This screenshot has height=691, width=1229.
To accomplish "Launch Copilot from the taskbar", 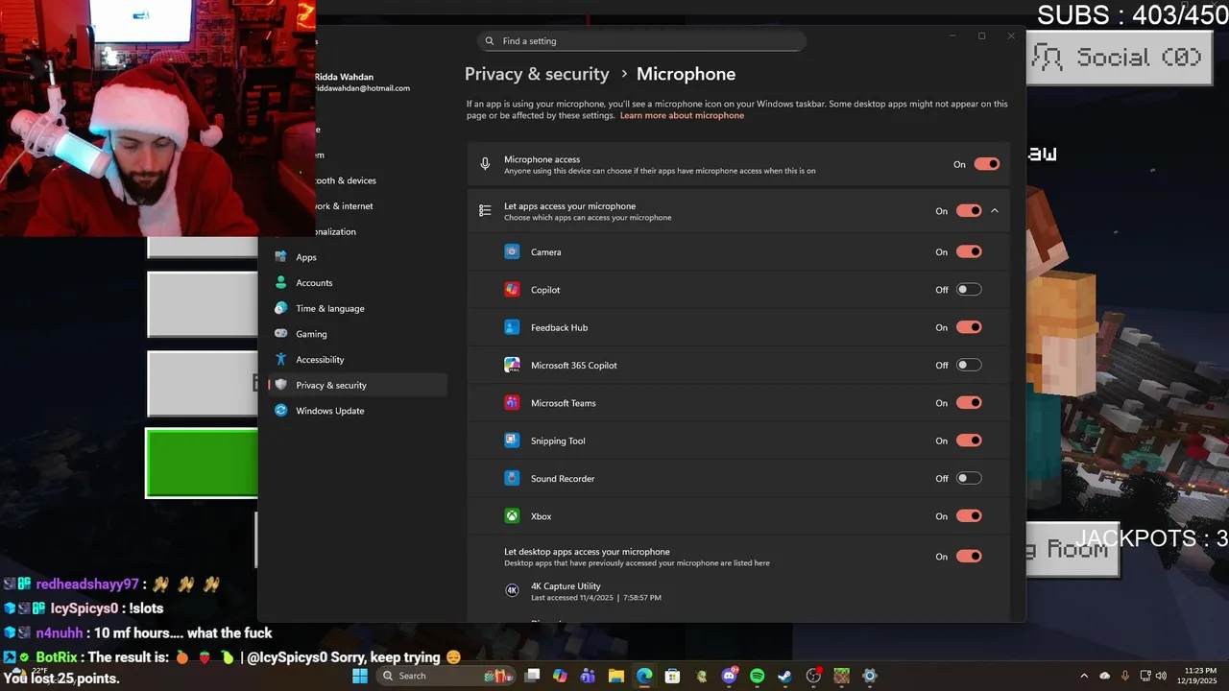I will click(561, 676).
